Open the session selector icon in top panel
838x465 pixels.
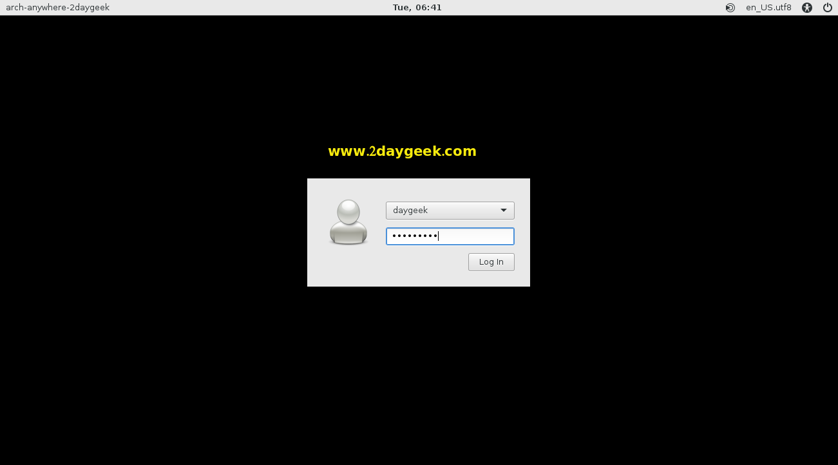pos(730,8)
